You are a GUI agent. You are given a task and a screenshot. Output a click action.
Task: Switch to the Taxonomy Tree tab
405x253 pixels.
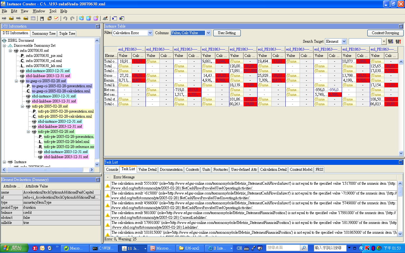click(x=44, y=33)
